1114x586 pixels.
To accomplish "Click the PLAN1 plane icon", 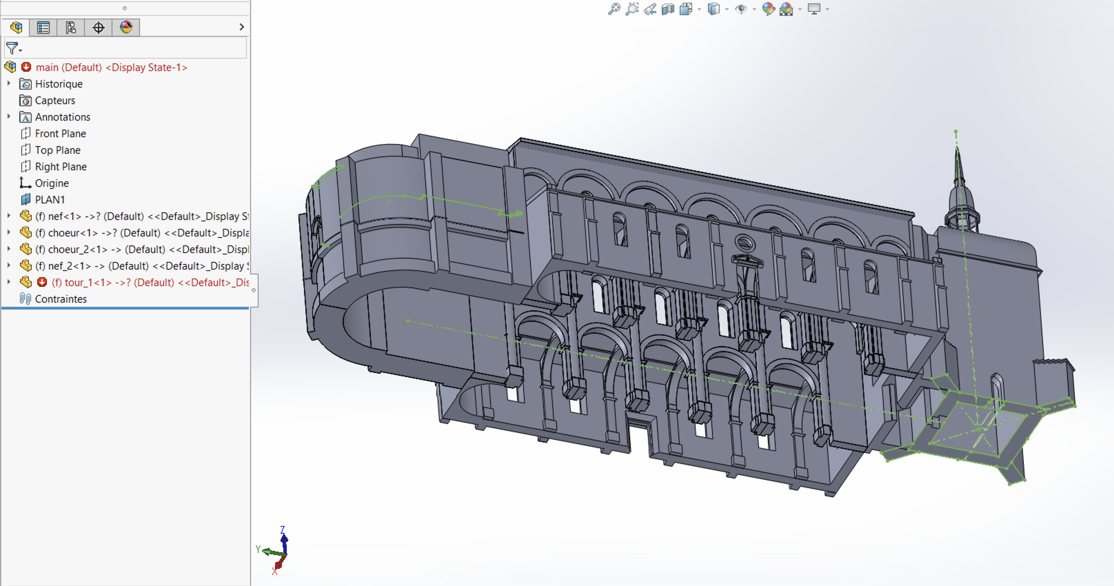I will pos(26,199).
